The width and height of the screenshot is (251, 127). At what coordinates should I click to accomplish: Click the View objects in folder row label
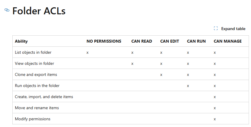tap(34, 63)
